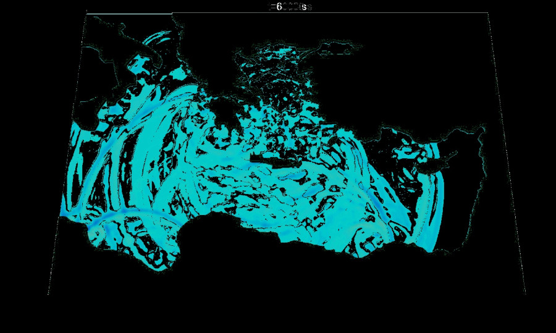The height and width of the screenshot is (333, 556).
Task: Click the top-right corner of the bounding frame
Action: (488, 13)
